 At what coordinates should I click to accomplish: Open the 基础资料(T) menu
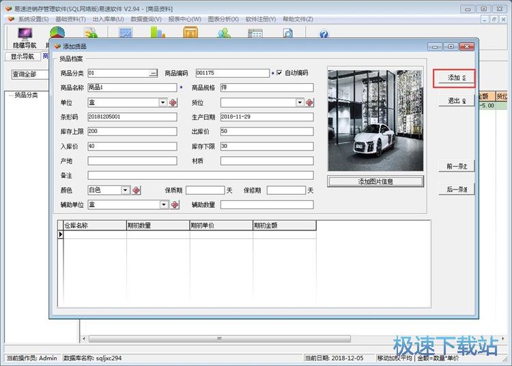click(70, 19)
